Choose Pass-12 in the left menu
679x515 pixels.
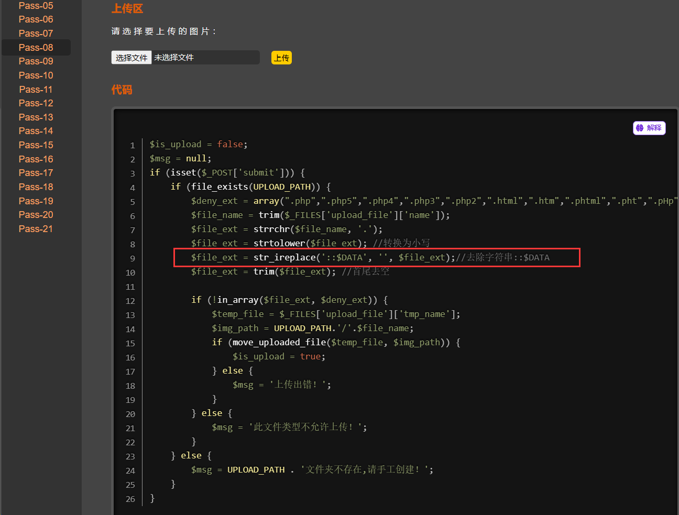(x=36, y=103)
